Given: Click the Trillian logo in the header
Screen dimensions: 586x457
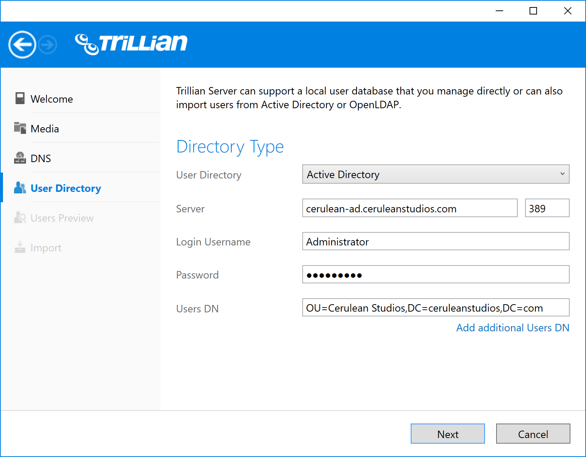Looking at the screenshot, I should pyautogui.click(x=131, y=44).
